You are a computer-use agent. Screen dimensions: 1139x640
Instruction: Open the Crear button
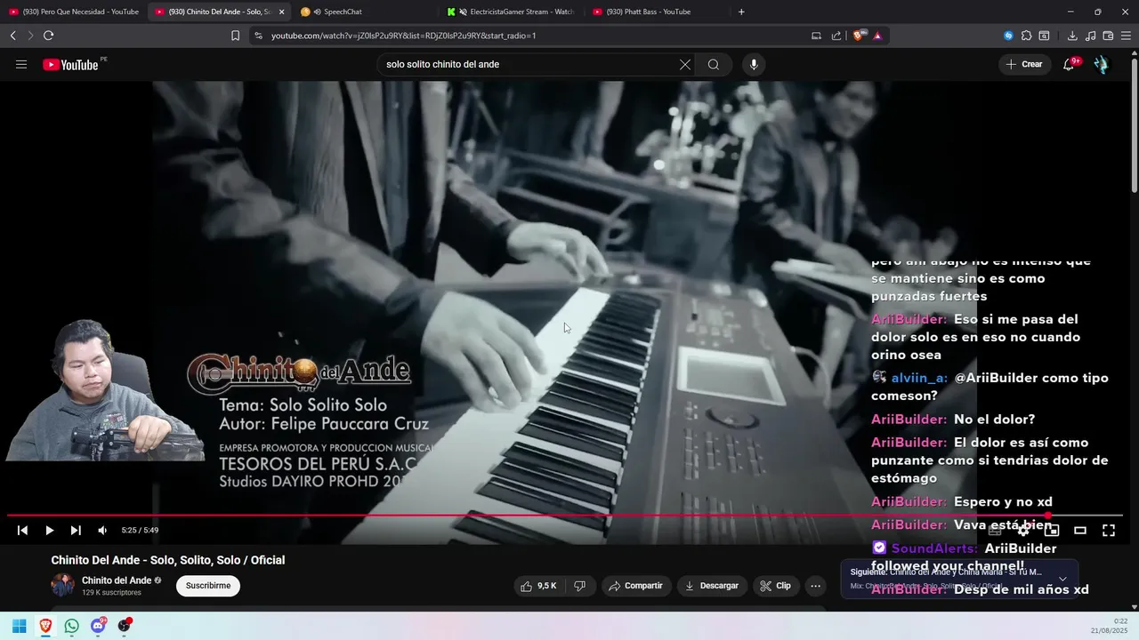1024,64
